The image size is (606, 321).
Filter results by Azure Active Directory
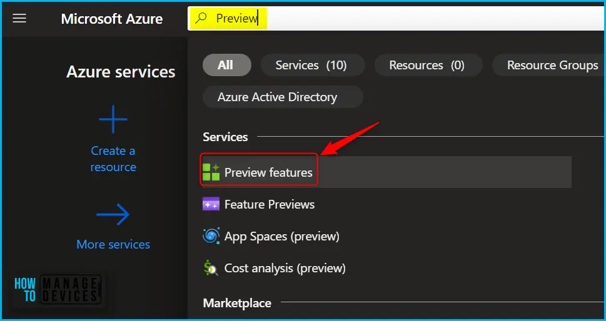[283, 96]
